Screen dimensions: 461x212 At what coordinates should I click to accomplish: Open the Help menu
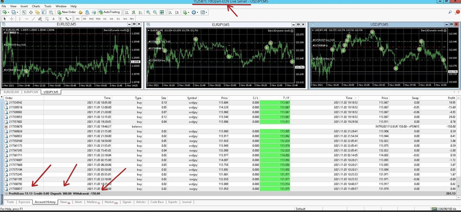click(x=74, y=6)
